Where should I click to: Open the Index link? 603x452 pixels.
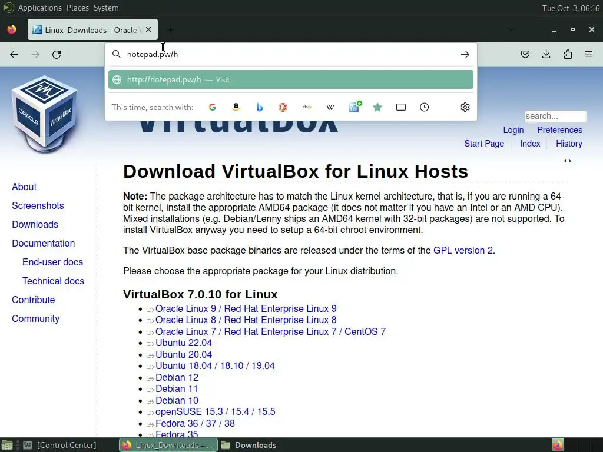click(x=530, y=144)
